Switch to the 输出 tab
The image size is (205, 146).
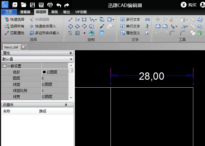click(x=66, y=12)
